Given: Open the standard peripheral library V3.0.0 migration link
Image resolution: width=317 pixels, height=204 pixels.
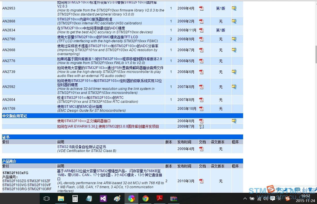Looking at the screenshot, I should point(107,4).
